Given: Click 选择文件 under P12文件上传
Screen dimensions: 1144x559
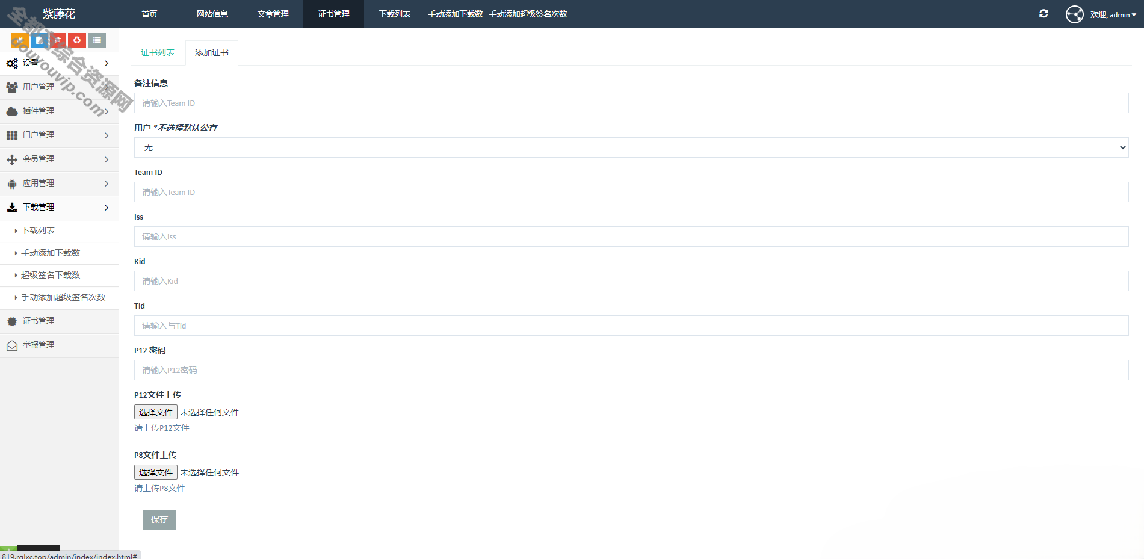Looking at the screenshot, I should (156, 412).
